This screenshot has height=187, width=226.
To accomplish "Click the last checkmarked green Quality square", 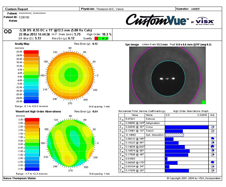I will (x=106, y=38).
